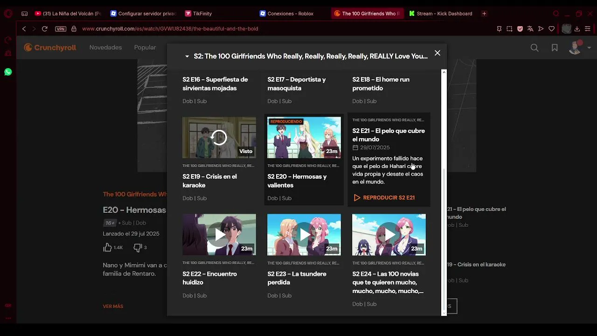Open the easy setup sliders icon

588,29
